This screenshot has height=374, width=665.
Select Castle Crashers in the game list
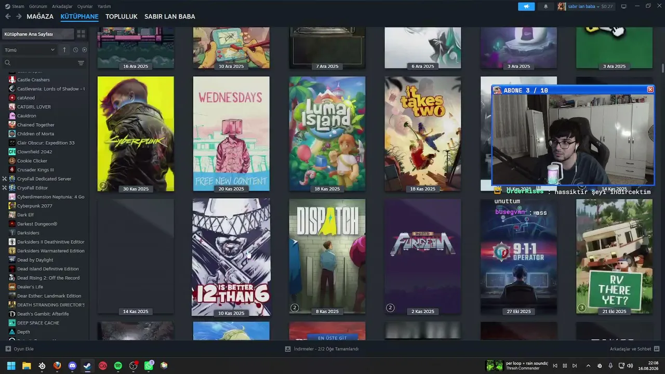[x=33, y=79]
